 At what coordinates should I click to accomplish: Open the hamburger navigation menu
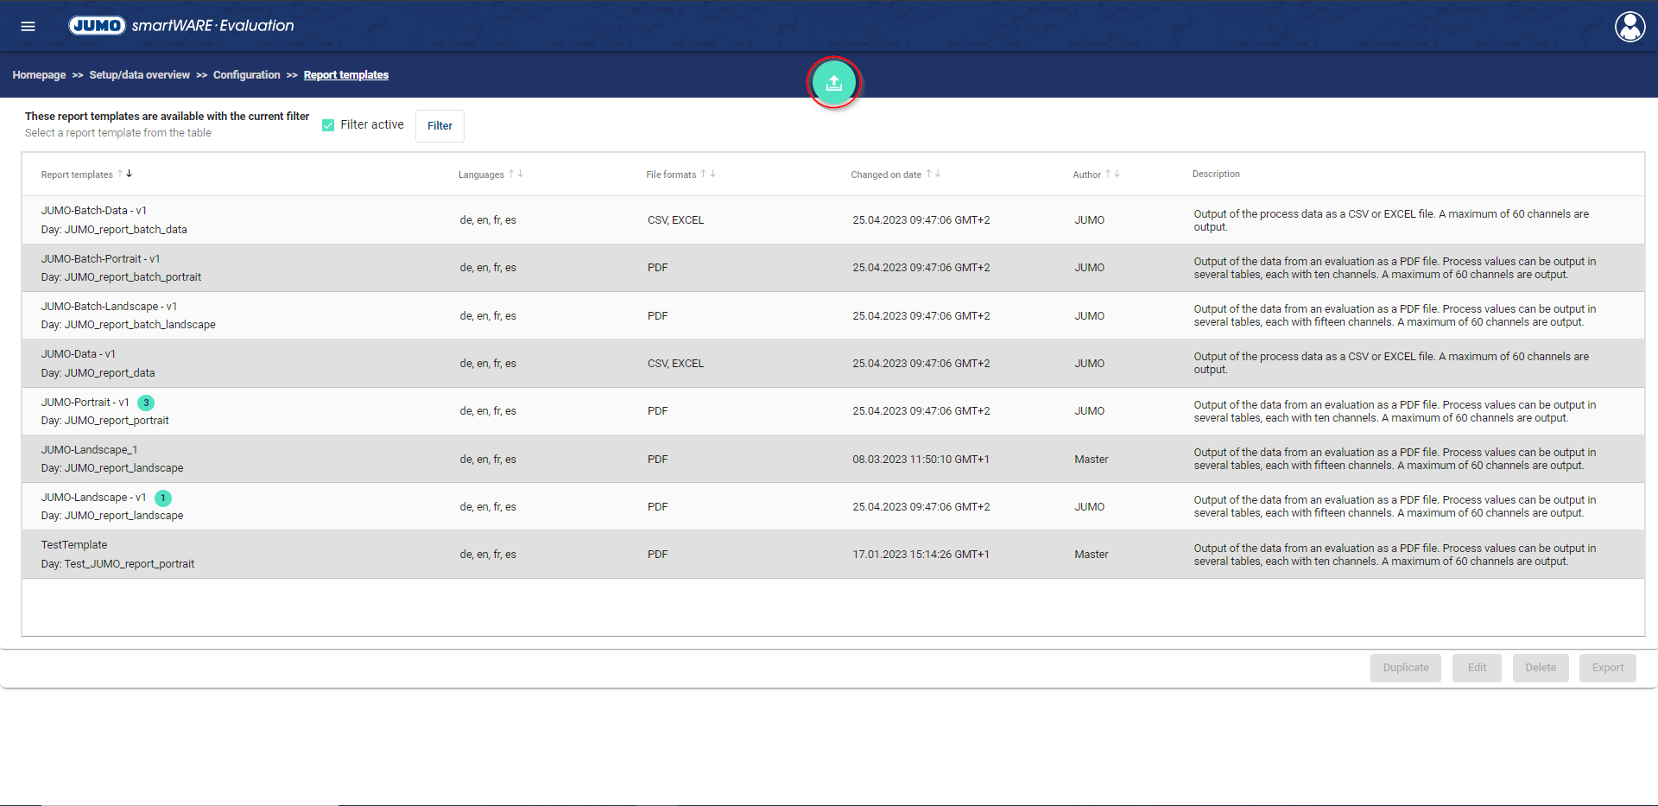[x=28, y=26]
